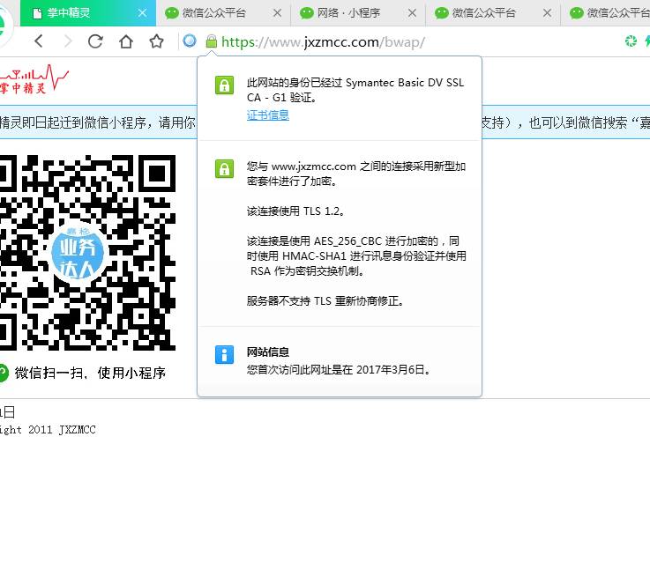Click the text 该连接使用 TLS 1.2
650x570 pixels.
point(295,211)
